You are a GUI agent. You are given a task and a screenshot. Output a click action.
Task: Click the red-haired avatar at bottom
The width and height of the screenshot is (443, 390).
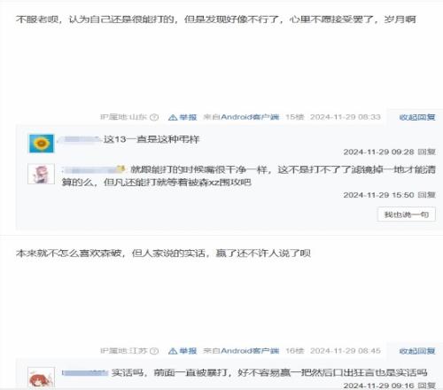[x=41, y=378]
